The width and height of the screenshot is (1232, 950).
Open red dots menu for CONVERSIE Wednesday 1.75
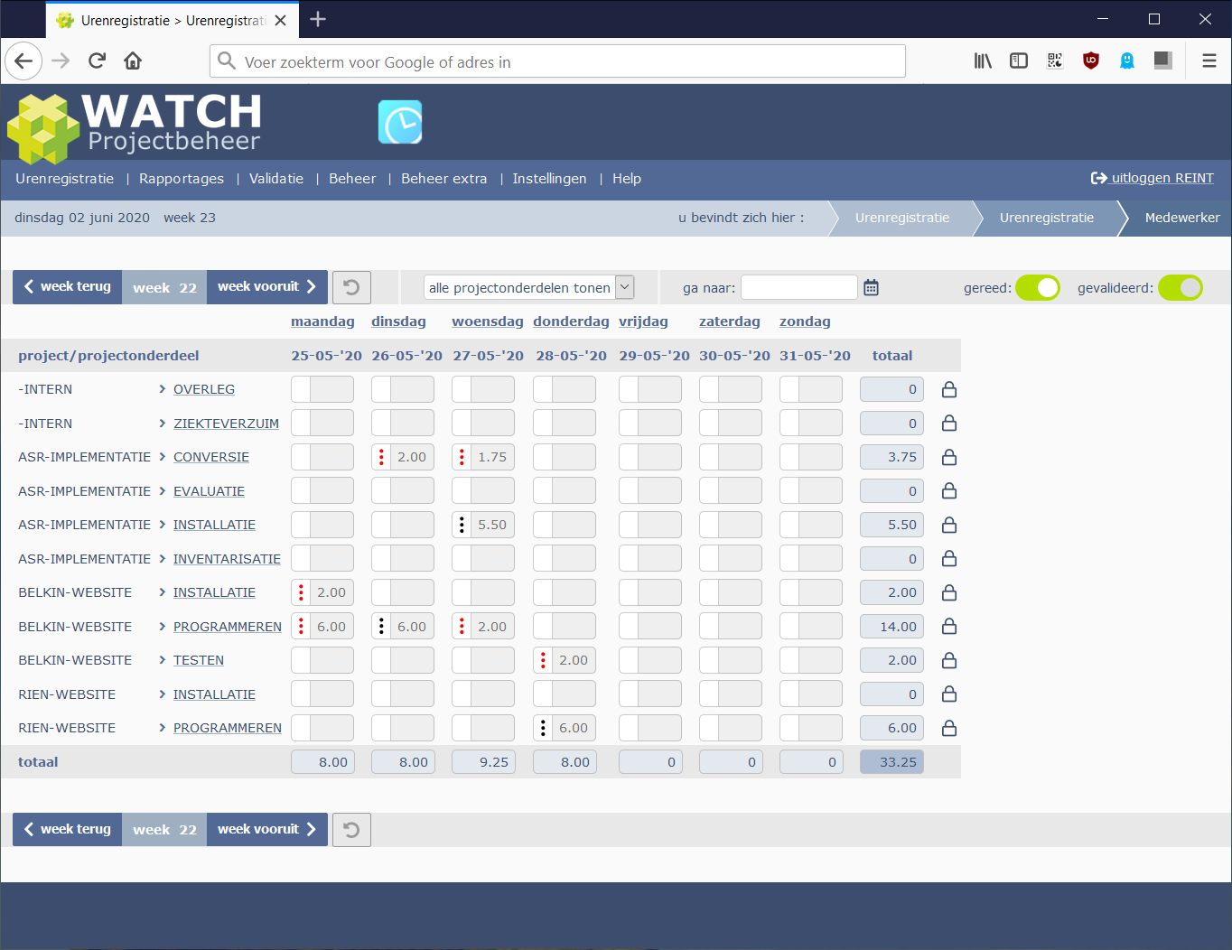pyautogui.click(x=462, y=457)
